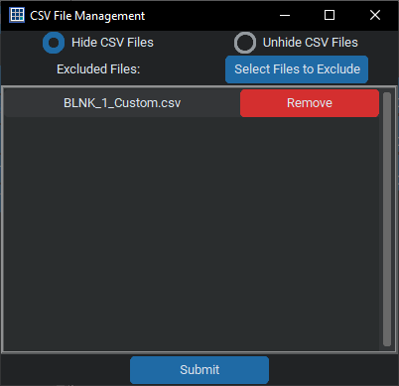Click the vertical scrollbar of the excluded list
Screen dimensions: 399x386
click(x=387, y=219)
